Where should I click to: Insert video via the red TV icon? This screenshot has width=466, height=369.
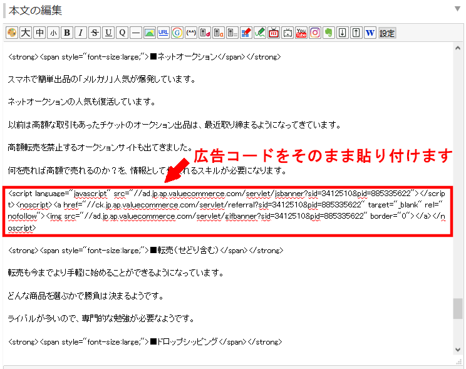pyautogui.click(x=274, y=33)
